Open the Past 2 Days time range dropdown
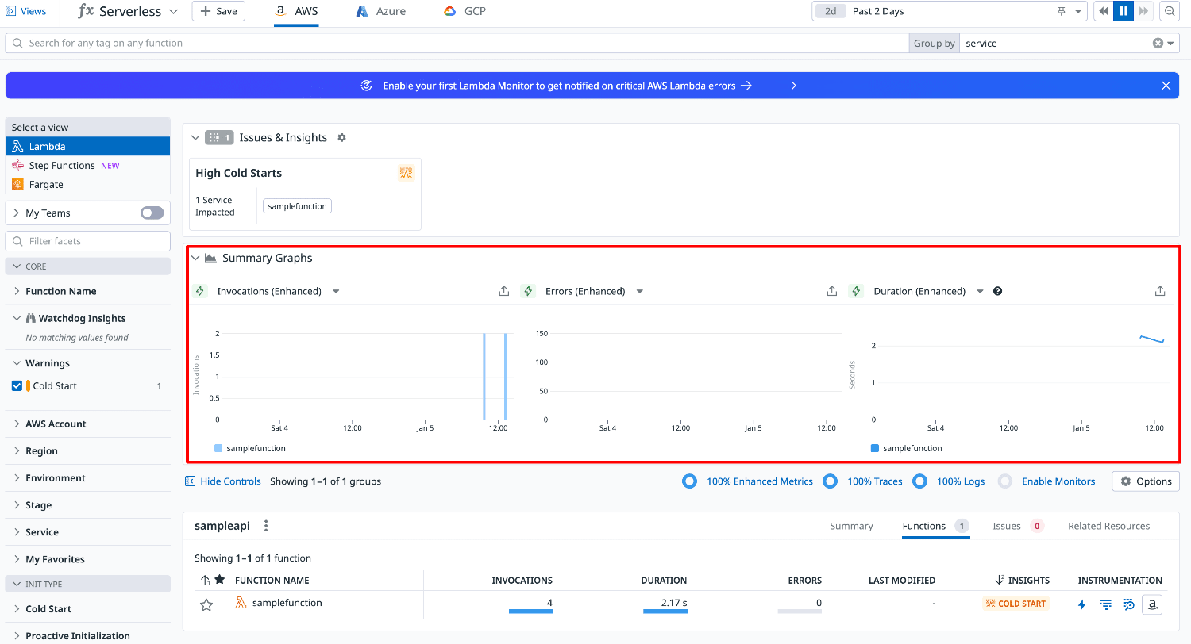The width and height of the screenshot is (1191, 644). (x=949, y=11)
